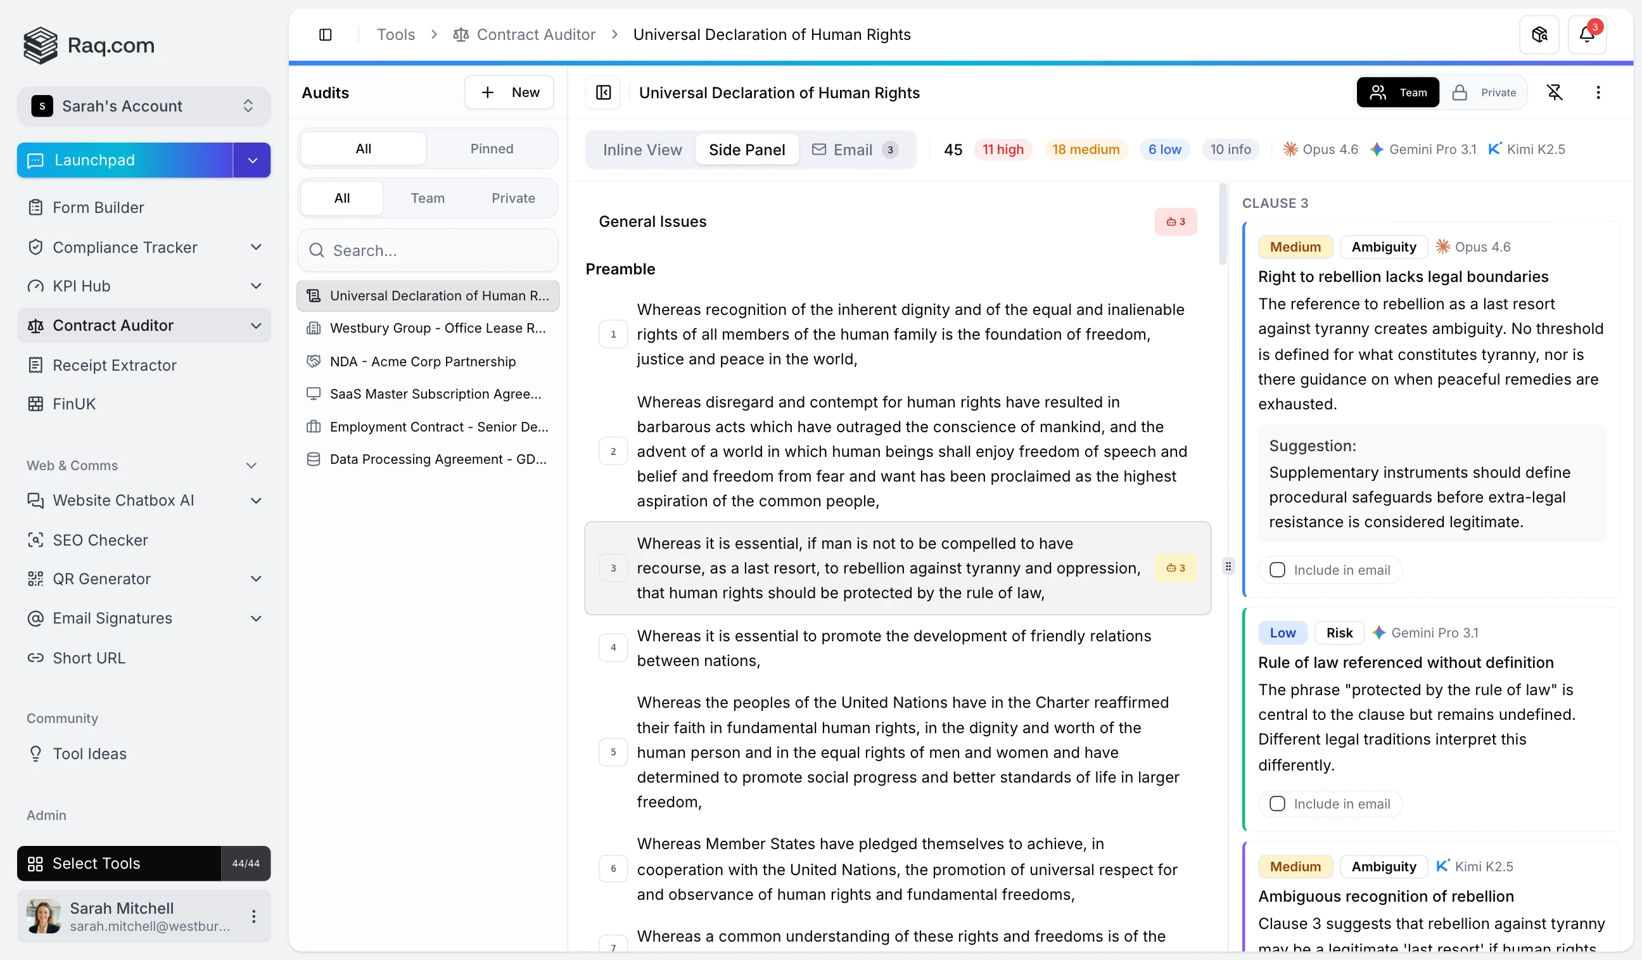Image resolution: width=1642 pixels, height=960 pixels.
Task: Click General Issues count badge
Action: pos(1175,222)
